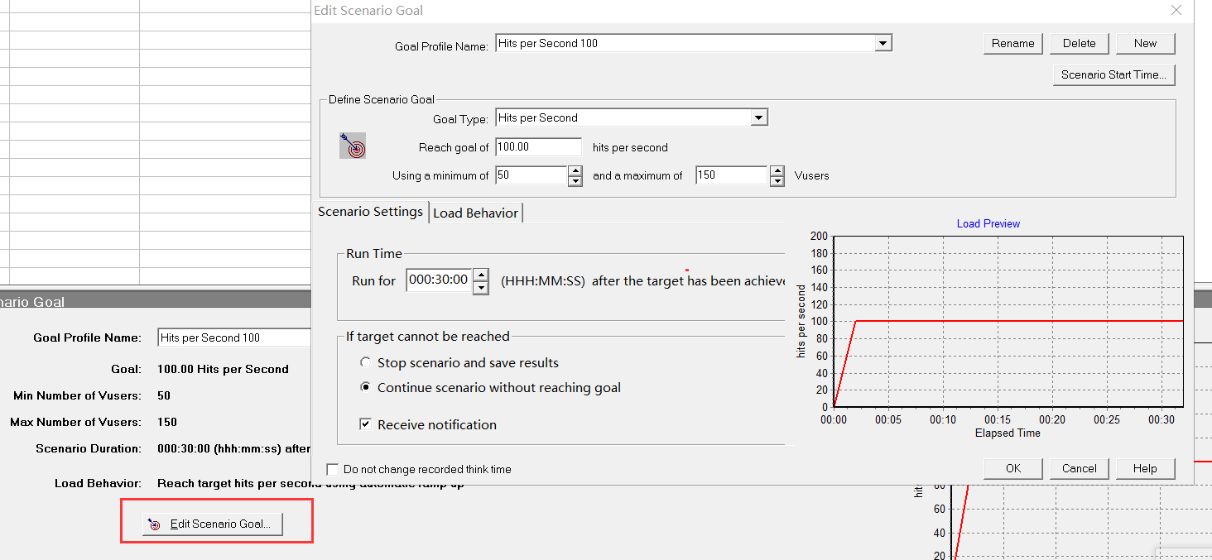Click the Reach goal of input field
The width and height of the screenshot is (1212, 560).
point(538,147)
